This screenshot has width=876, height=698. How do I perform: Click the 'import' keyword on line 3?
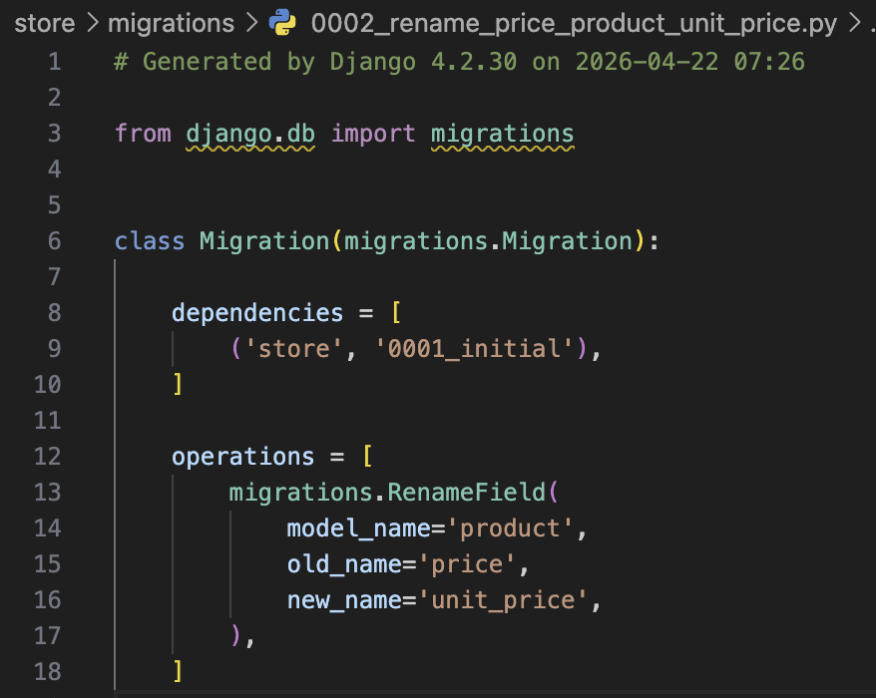tap(373, 134)
